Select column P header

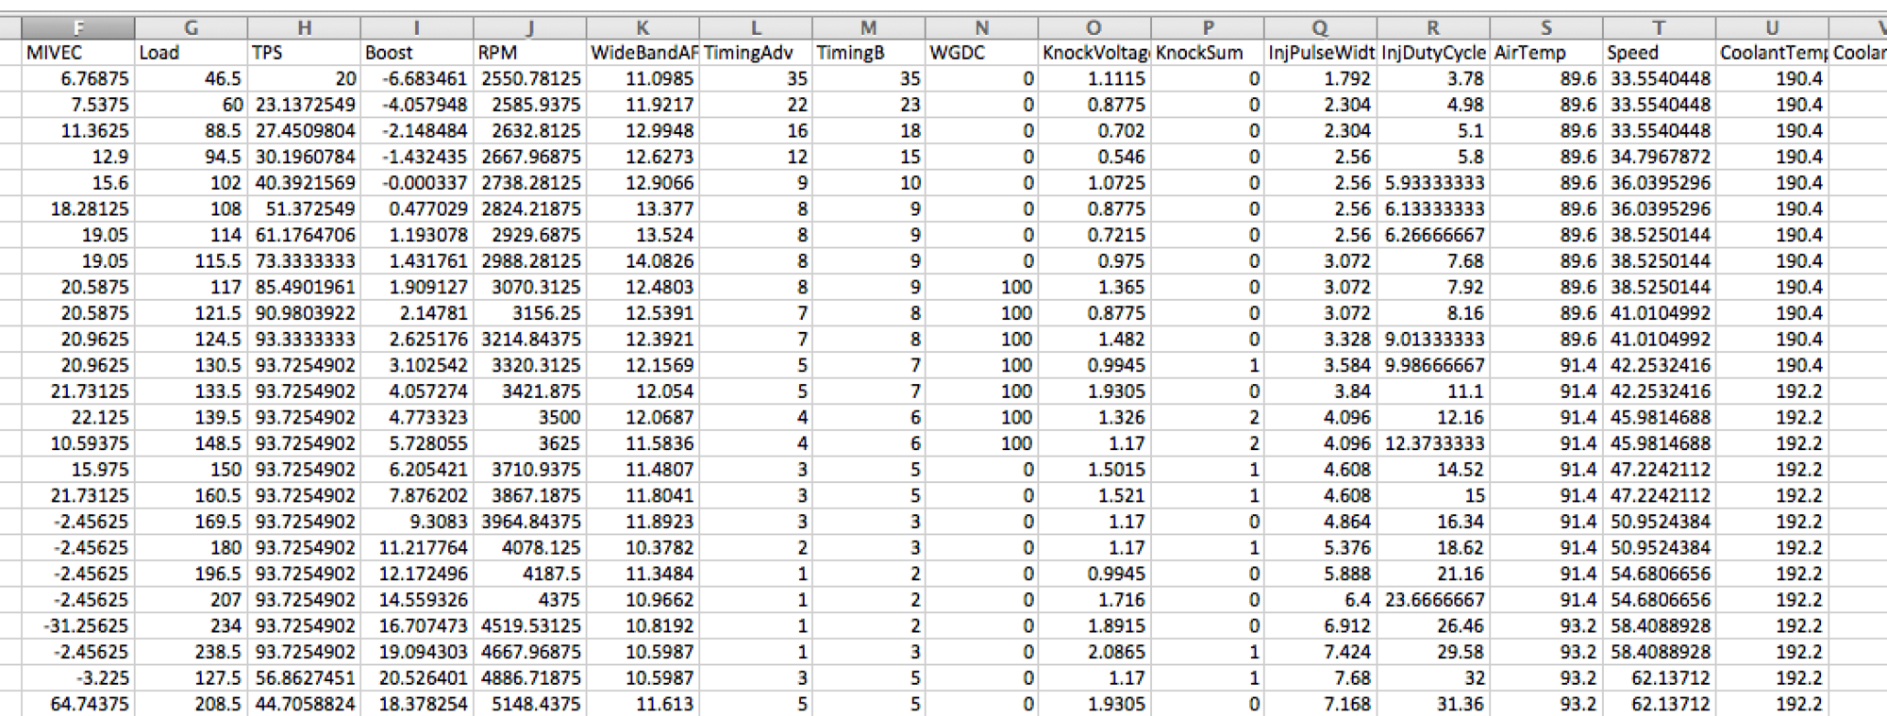pyautogui.click(x=1208, y=28)
